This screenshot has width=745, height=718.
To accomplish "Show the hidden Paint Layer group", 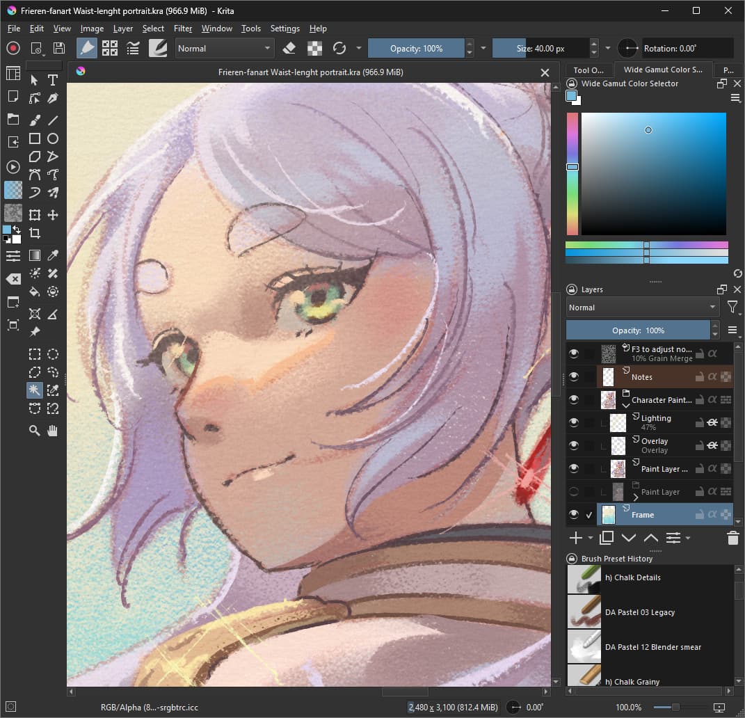I will tap(574, 492).
